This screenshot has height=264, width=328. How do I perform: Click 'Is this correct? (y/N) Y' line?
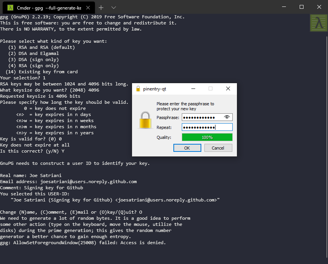[32, 151]
